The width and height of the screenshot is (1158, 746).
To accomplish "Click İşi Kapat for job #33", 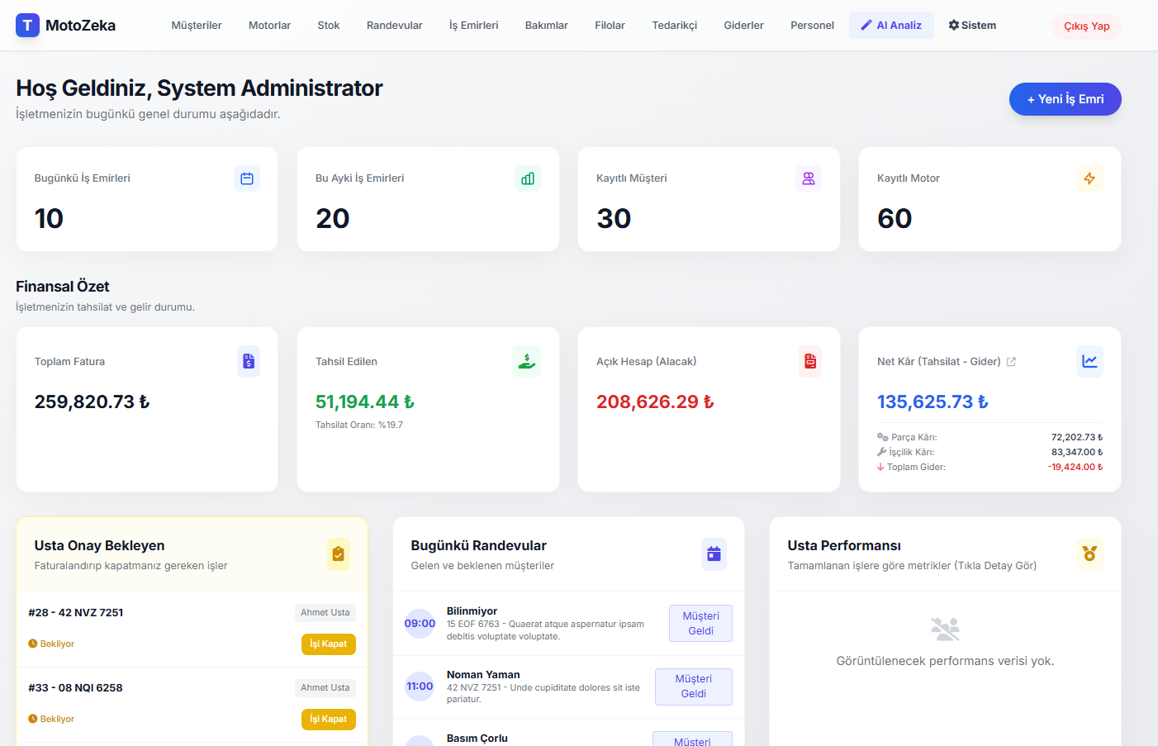I will tap(328, 720).
